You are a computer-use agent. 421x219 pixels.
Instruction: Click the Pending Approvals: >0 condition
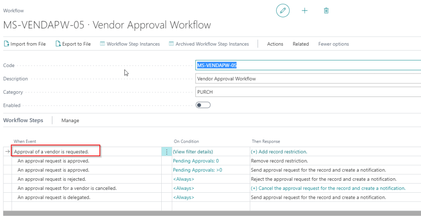click(197, 170)
